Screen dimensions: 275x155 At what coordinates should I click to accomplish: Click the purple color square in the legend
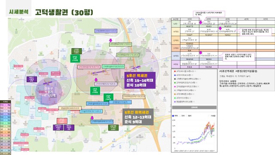(175, 102)
